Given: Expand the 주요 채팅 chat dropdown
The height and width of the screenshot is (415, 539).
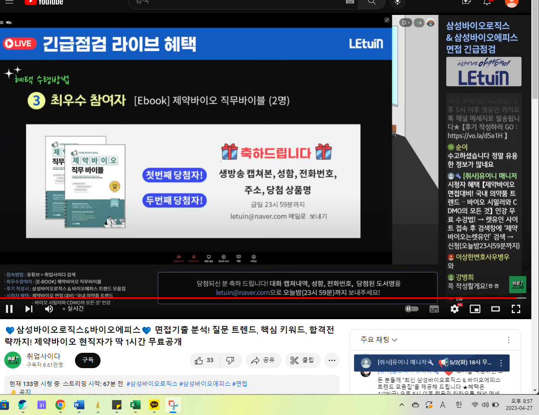Looking at the screenshot, I should pos(379,340).
